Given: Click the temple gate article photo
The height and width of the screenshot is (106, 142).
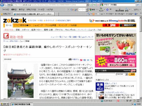Looking at the screenshot, I should (x=20, y=83).
